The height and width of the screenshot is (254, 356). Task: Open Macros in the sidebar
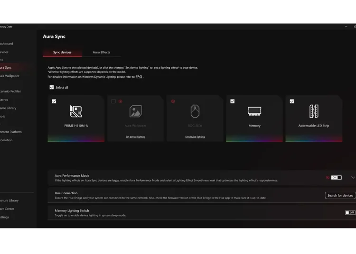[x=4, y=100]
